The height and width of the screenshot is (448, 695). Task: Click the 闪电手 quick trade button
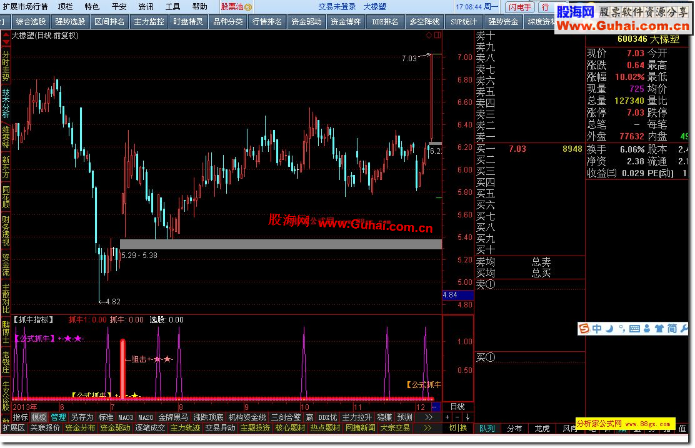click(x=519, y=7)
